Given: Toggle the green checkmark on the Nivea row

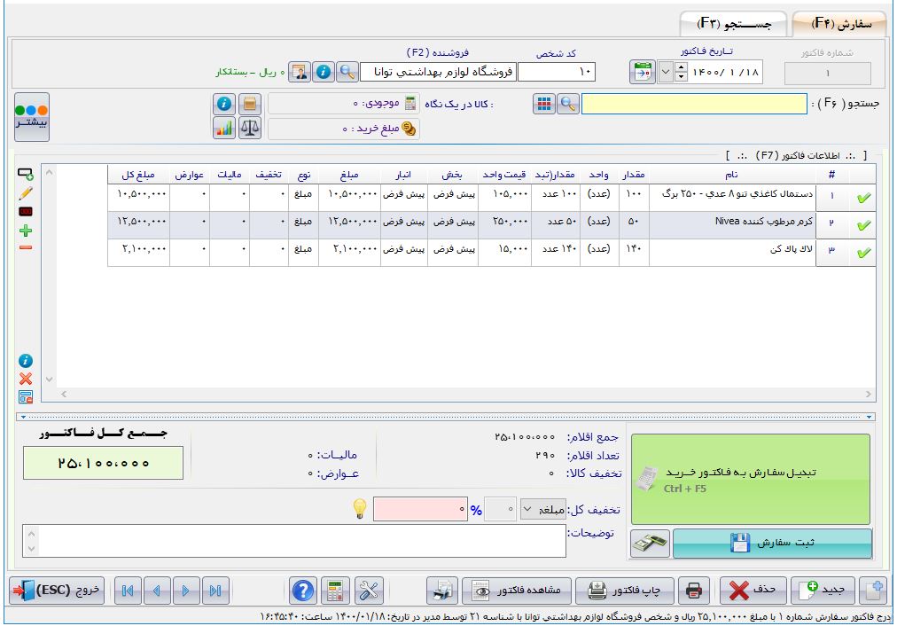Looking at the screenshot, I should tap(860, 224).
